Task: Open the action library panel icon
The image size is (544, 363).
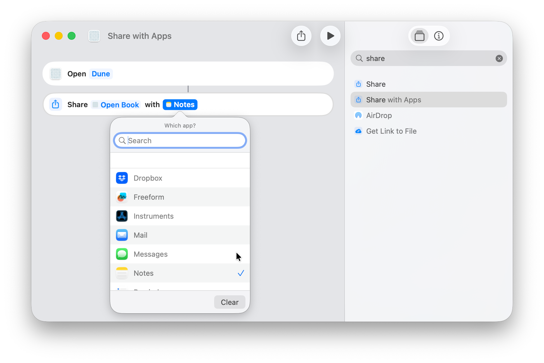Action: (419, 36)
